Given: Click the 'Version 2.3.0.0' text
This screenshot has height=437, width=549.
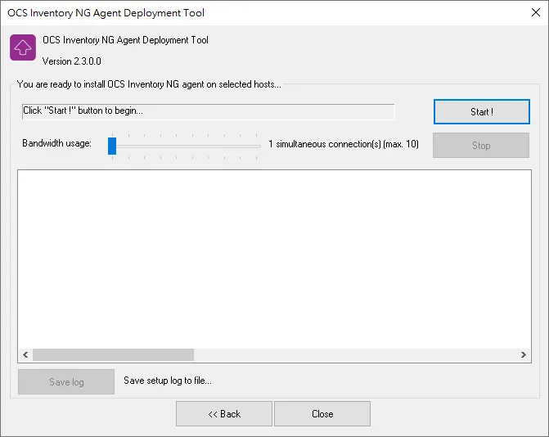Looking at the screenshot, I should click(x=72, y=61).
